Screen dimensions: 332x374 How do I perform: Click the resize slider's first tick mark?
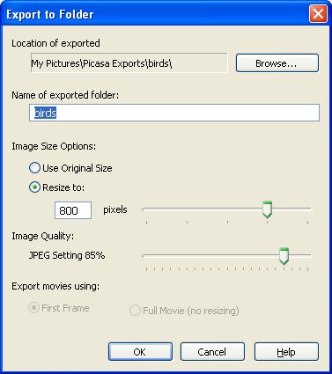(x=146, y=223)
